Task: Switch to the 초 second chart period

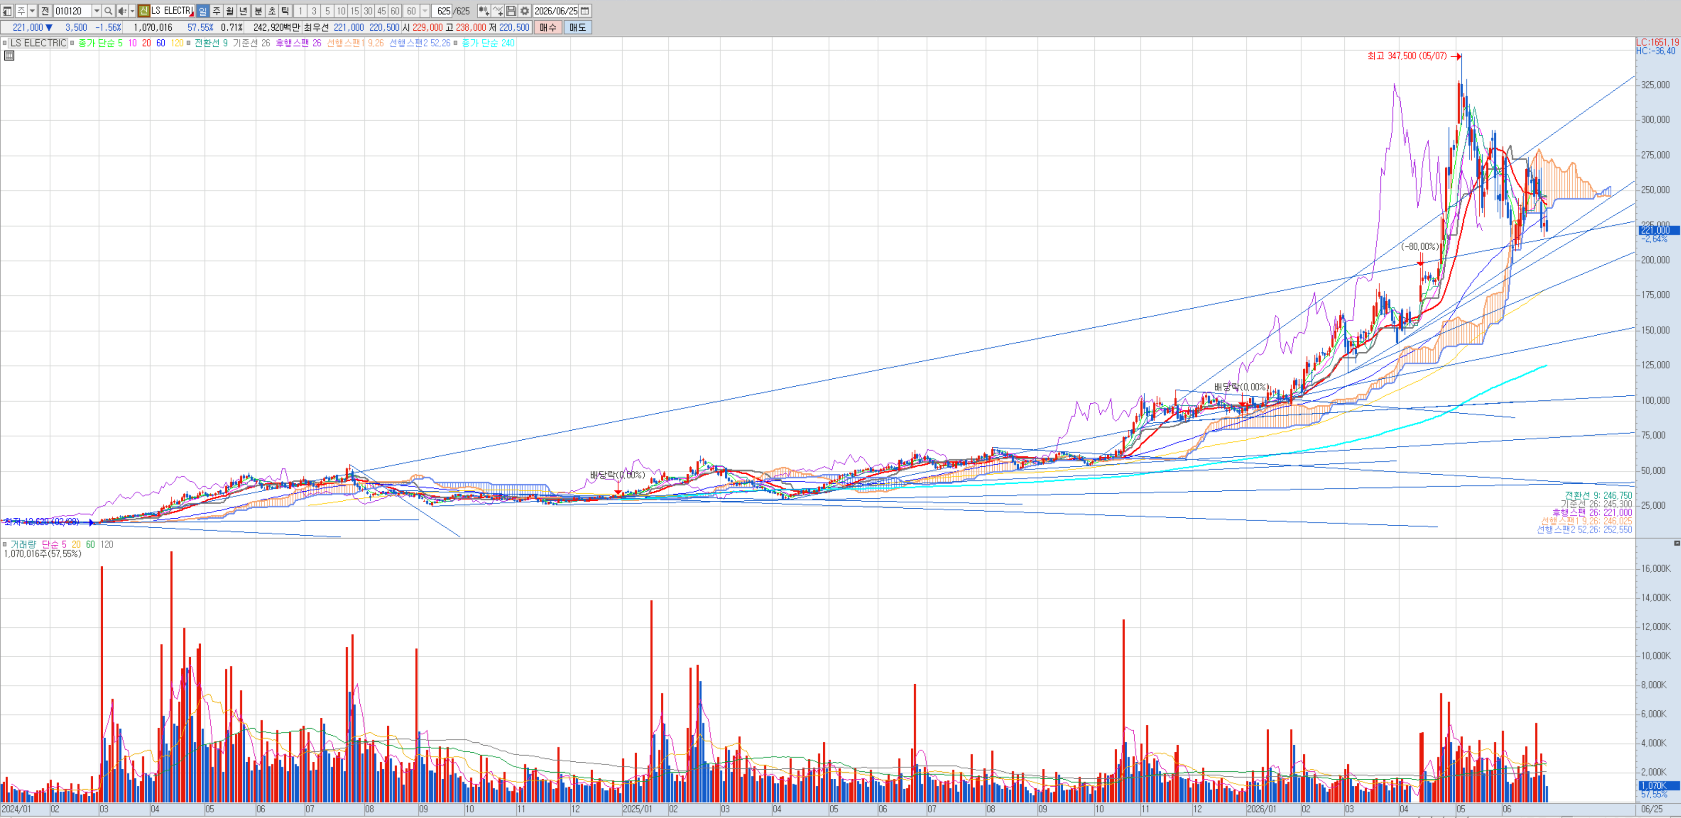Action: 271,11
